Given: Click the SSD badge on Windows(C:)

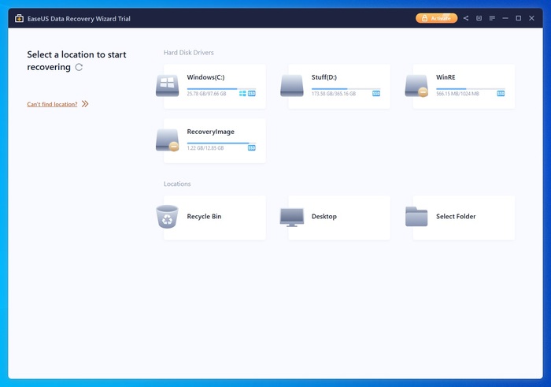Looking at the screenshot, I should coord(252,94).
